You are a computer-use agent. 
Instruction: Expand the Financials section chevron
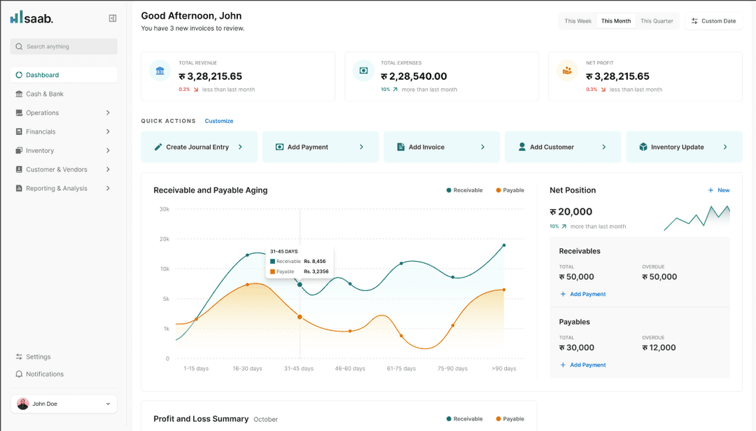(x=108, y=132)
